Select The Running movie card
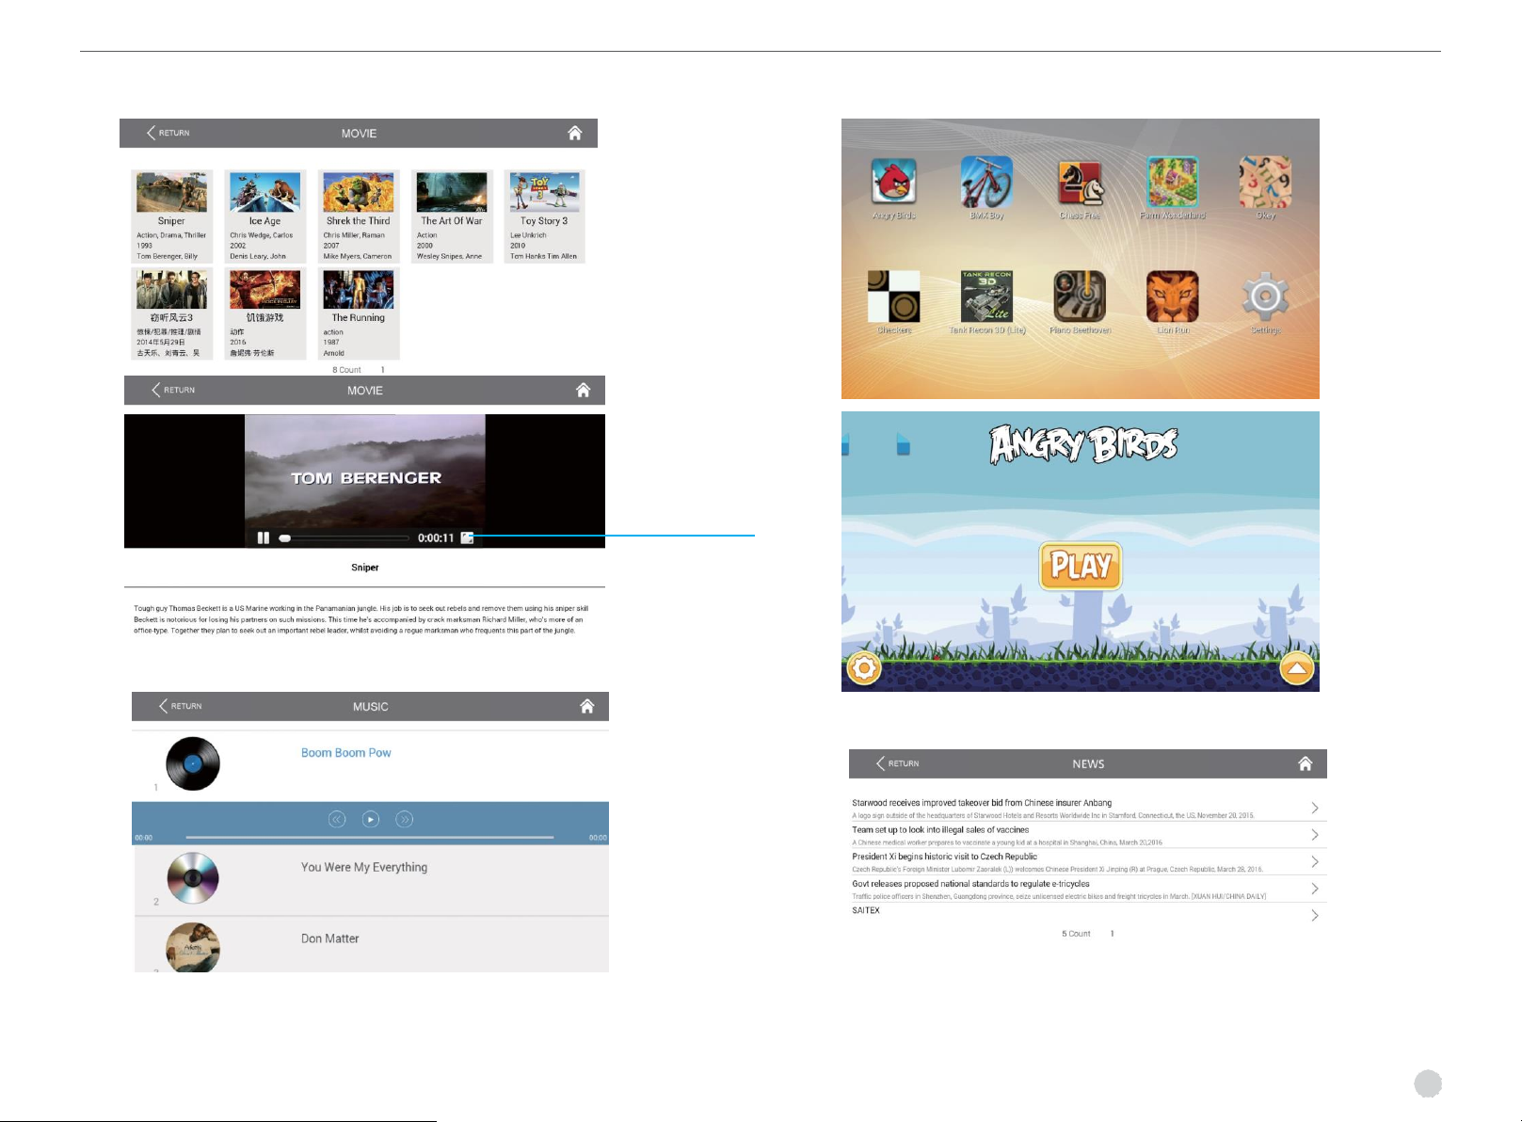 pos(359,313)
